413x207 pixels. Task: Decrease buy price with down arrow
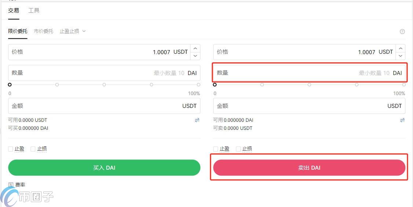click(195, 56)
